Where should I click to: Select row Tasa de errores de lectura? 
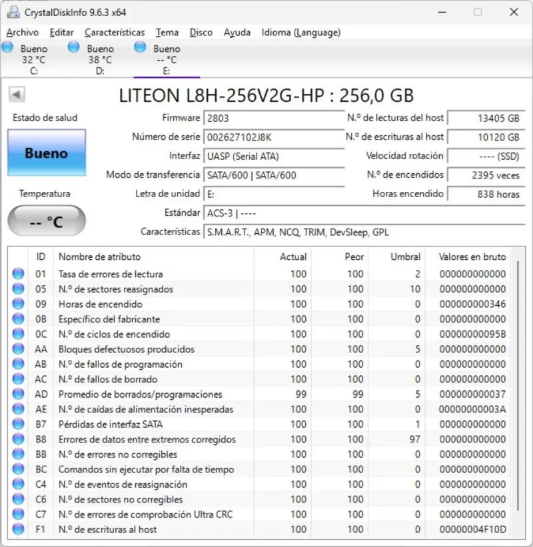[x=260, y=274]
